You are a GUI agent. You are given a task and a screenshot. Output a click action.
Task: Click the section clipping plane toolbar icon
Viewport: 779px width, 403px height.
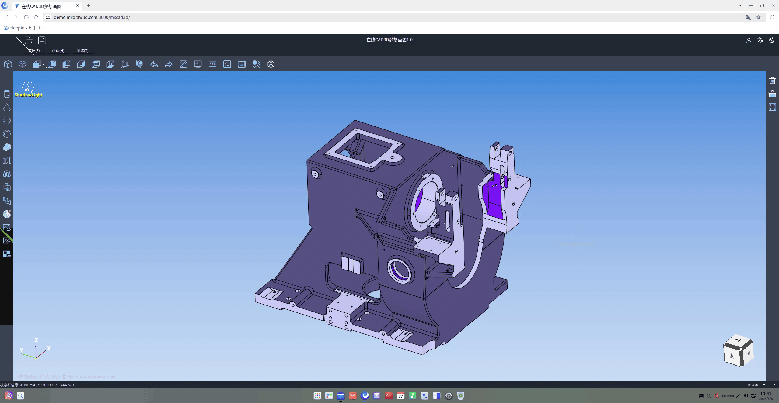tap(139, 64)
